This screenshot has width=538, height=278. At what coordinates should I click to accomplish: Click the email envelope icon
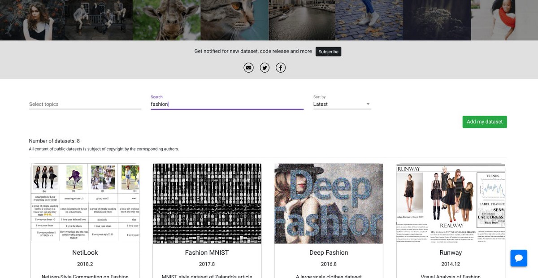click(248, 68)
